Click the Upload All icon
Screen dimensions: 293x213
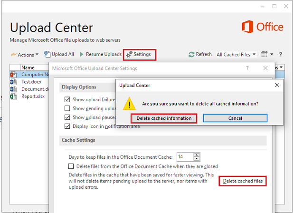click(47, 54)
